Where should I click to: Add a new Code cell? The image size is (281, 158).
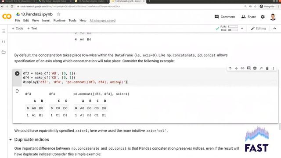click(18, 28)
